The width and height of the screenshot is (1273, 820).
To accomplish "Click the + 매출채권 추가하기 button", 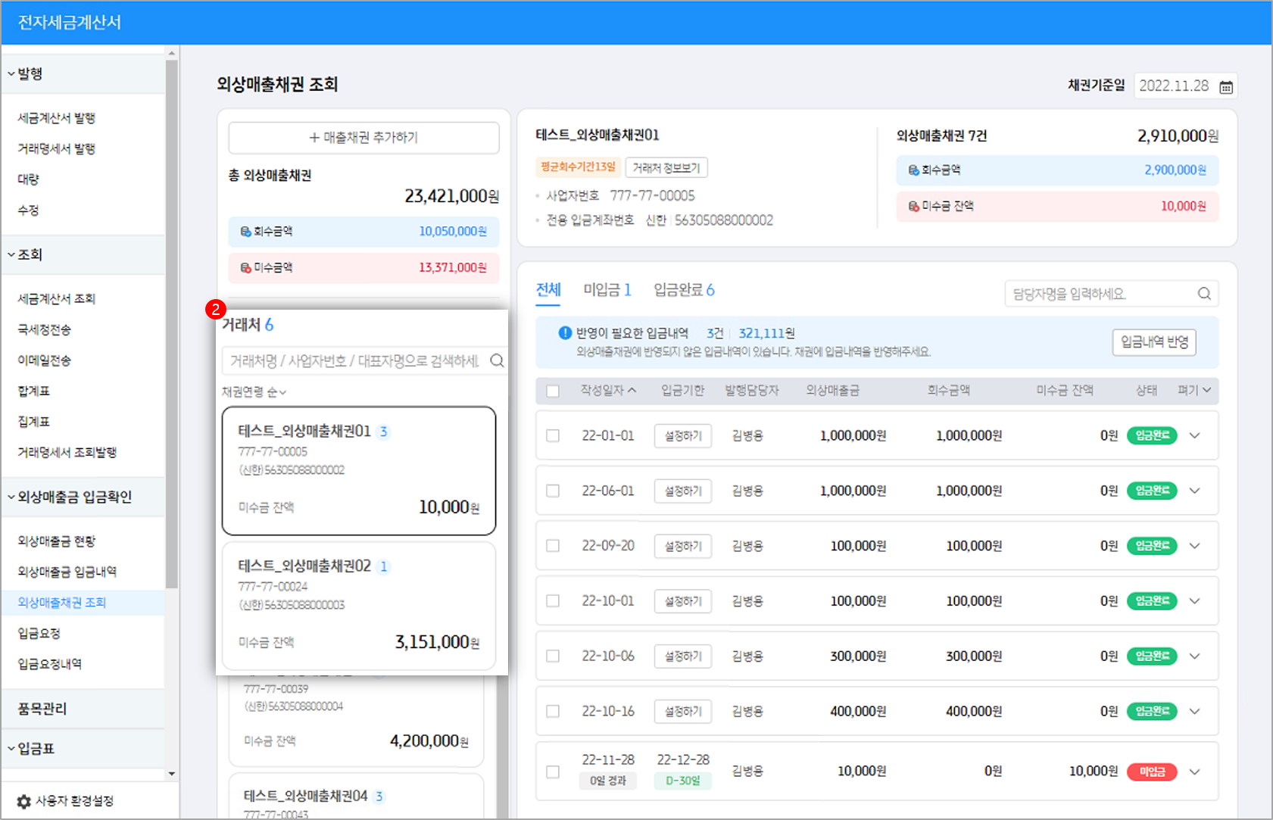I will [x=363, y=138].
